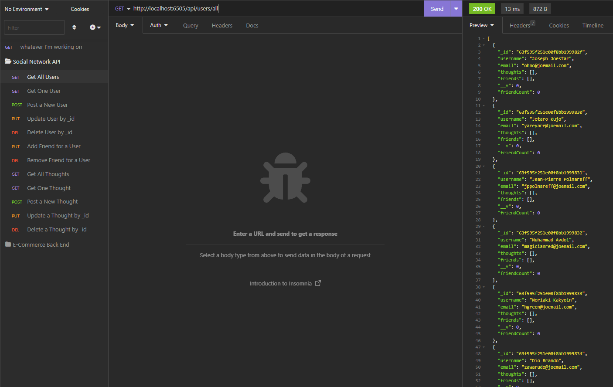Click the "Noriaki Kakyoin" username value
Viewport: 613px width, 387px height.
[552, 300]
